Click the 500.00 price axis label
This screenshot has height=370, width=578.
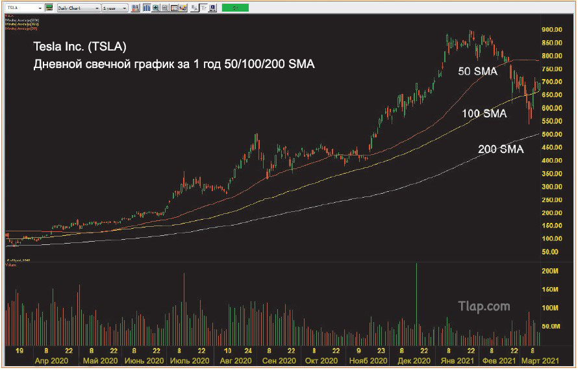(552, 134)
